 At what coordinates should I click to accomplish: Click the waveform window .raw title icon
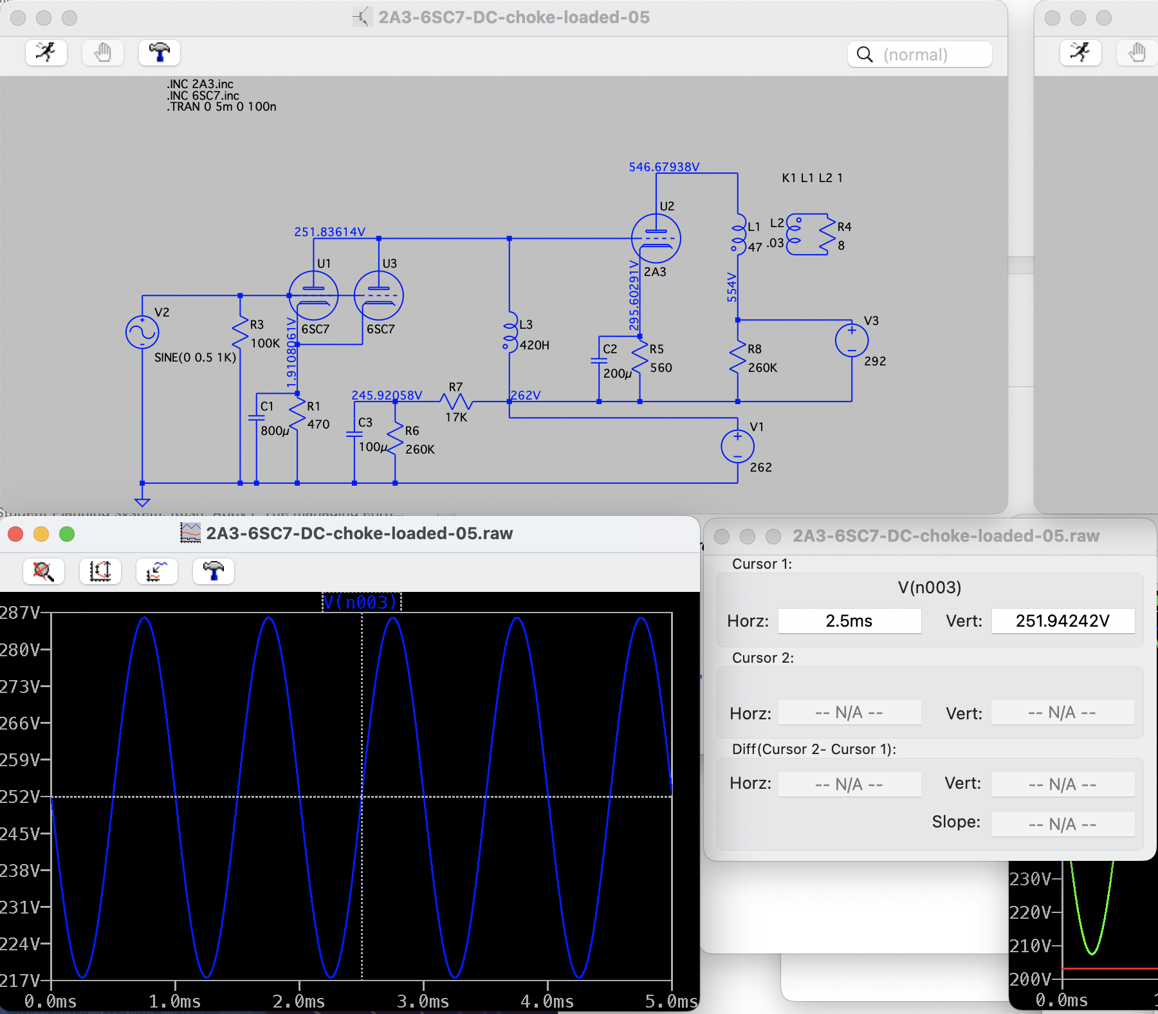190,533
